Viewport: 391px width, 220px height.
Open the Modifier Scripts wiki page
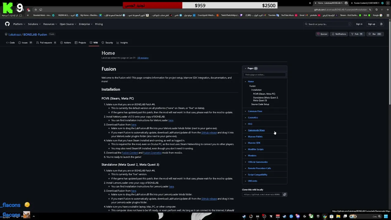pos(256,149)
